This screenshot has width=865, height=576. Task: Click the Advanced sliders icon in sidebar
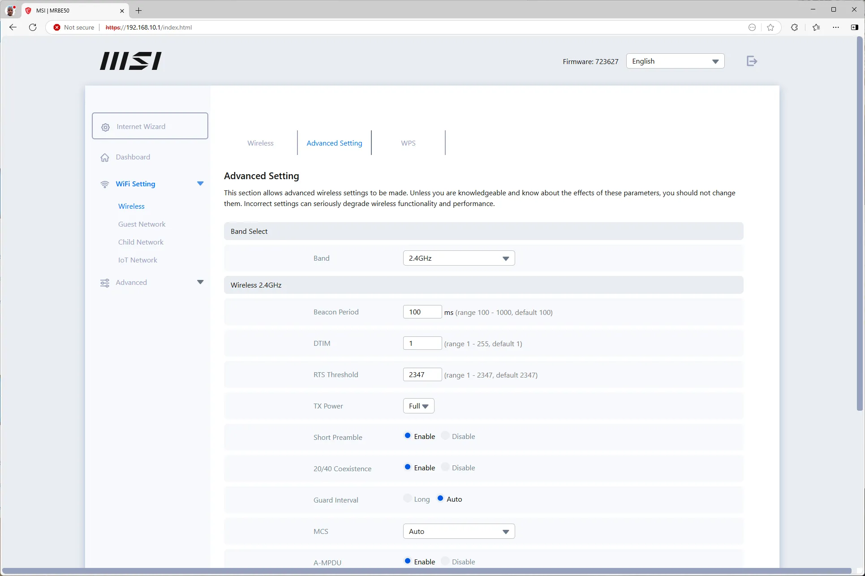[x=105, y=283]
